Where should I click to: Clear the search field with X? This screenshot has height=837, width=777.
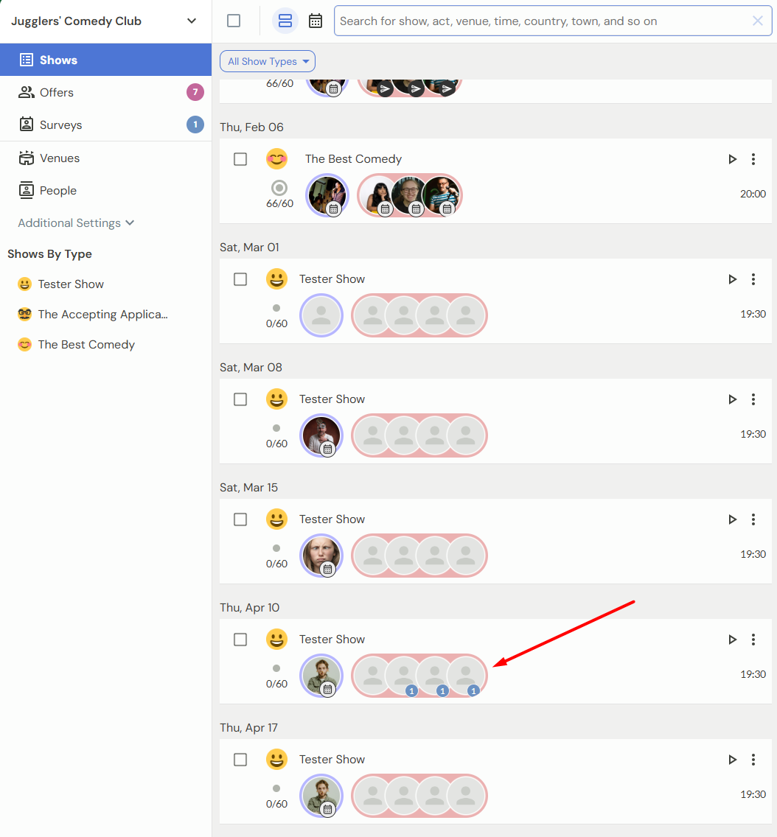pyautogui.click(x=757, y=21)
